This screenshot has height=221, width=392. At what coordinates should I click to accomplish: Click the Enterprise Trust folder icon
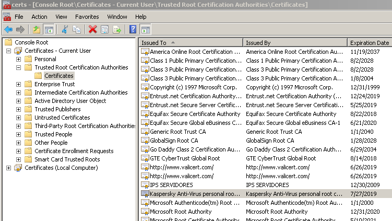28,84
